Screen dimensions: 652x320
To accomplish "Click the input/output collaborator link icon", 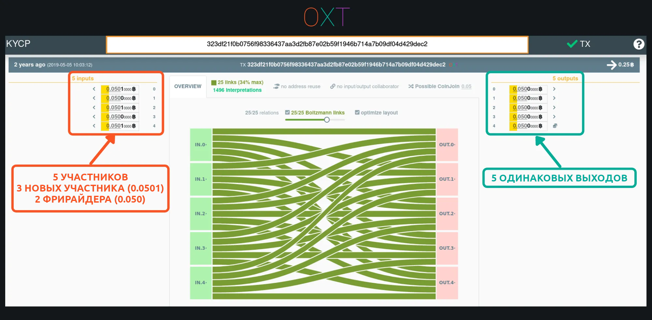I will point(333,87).
